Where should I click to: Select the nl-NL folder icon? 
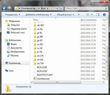pyautogui.click(x=35, y=29)
